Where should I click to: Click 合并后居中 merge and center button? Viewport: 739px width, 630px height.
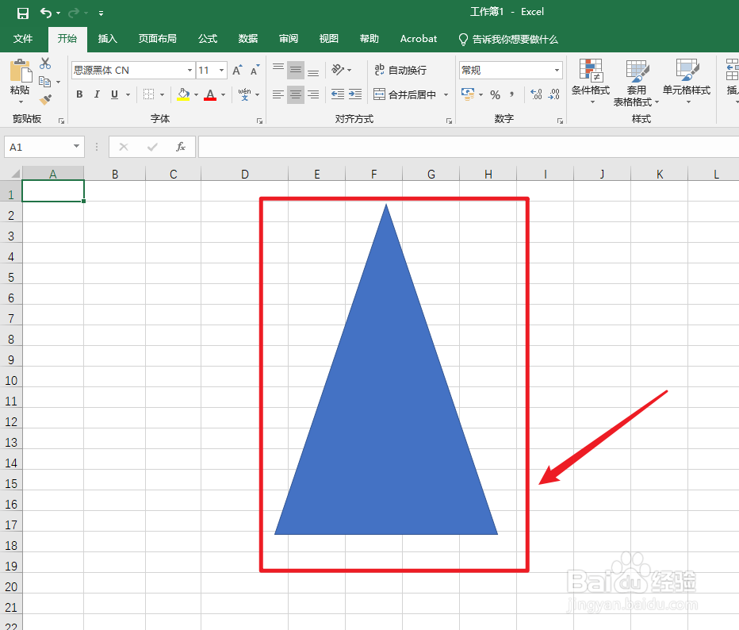(x=405, y=94)
